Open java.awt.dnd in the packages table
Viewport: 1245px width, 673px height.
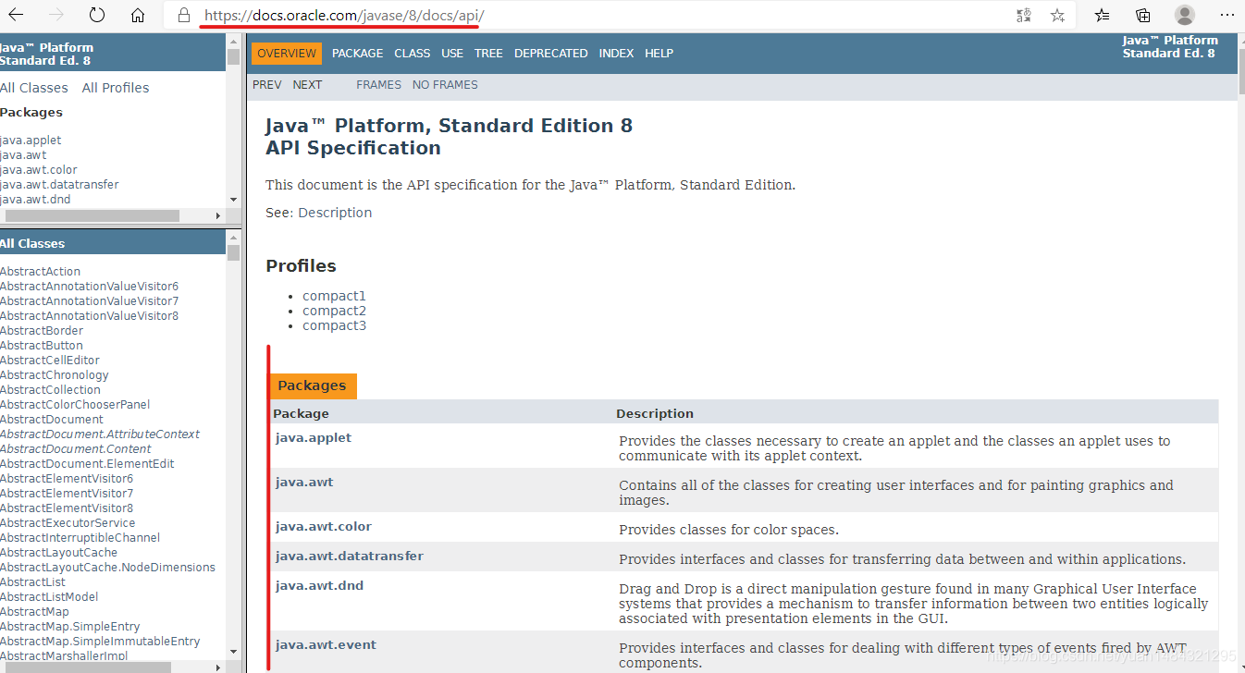point(320,586)
